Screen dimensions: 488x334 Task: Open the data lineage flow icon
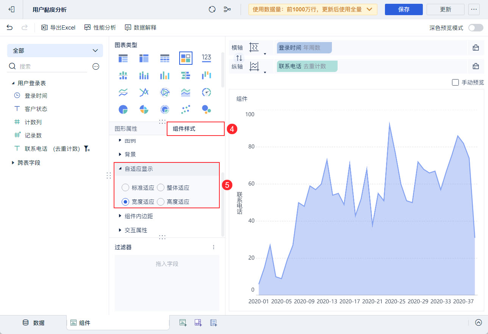(x=227, y=9)
